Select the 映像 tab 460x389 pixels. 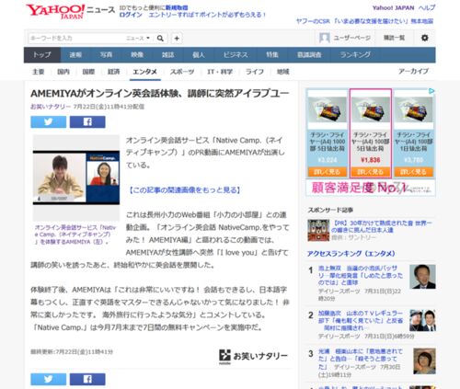pos(137,55)
